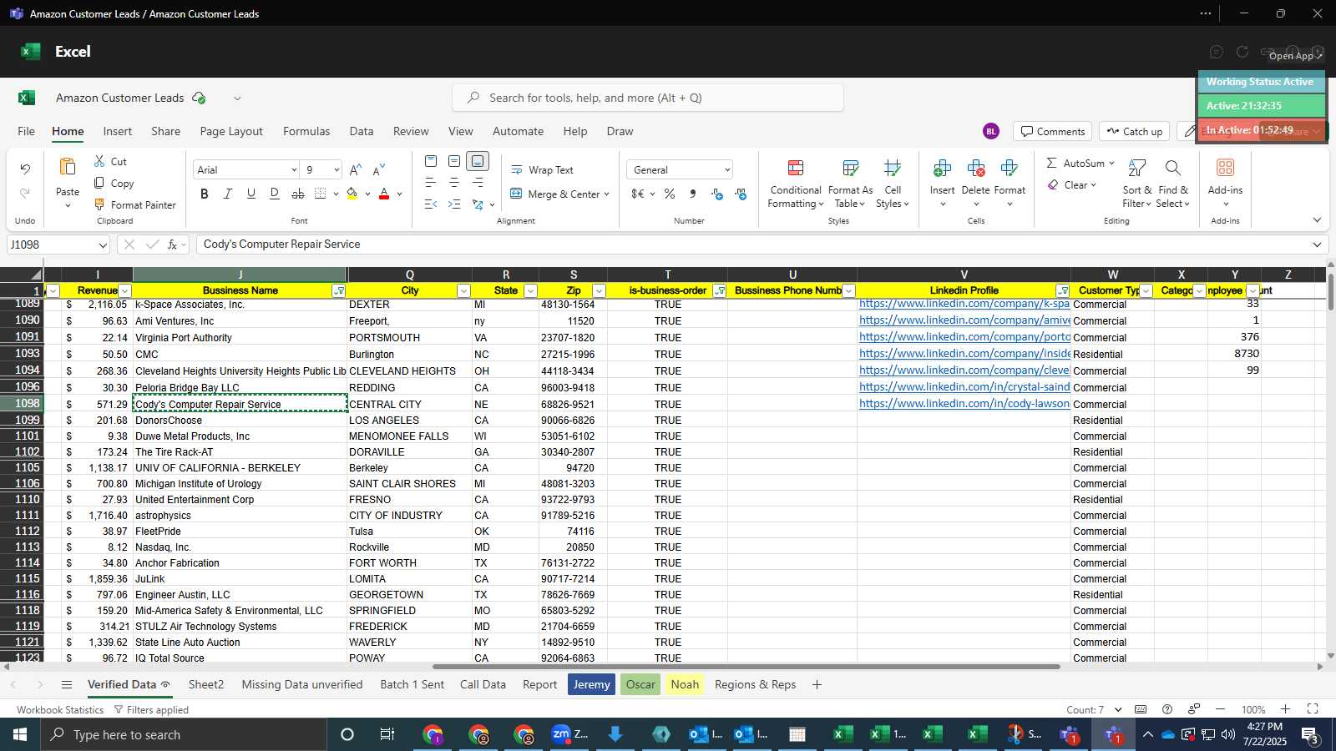Image resolution: width=1336 pixels, height=751 pixels.
Task: Add a new sheet with the plus icon
Action: (817, 684)
